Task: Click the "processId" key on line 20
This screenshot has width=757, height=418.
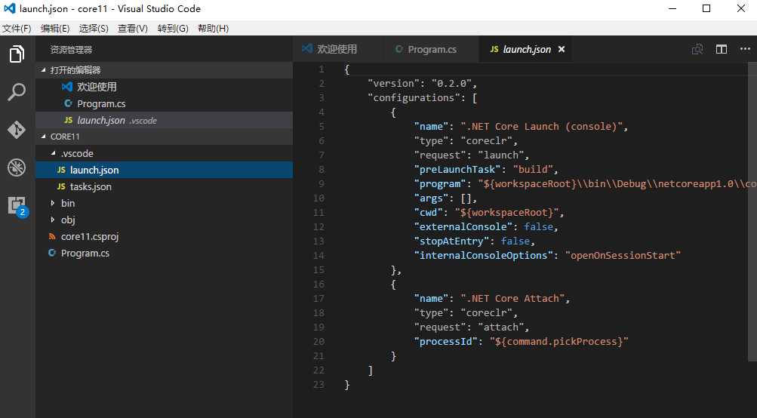Action: [x=445, y=341]
